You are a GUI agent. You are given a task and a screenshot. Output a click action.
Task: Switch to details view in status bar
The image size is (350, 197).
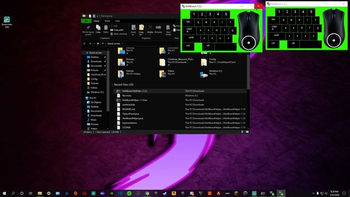(242, 132)
